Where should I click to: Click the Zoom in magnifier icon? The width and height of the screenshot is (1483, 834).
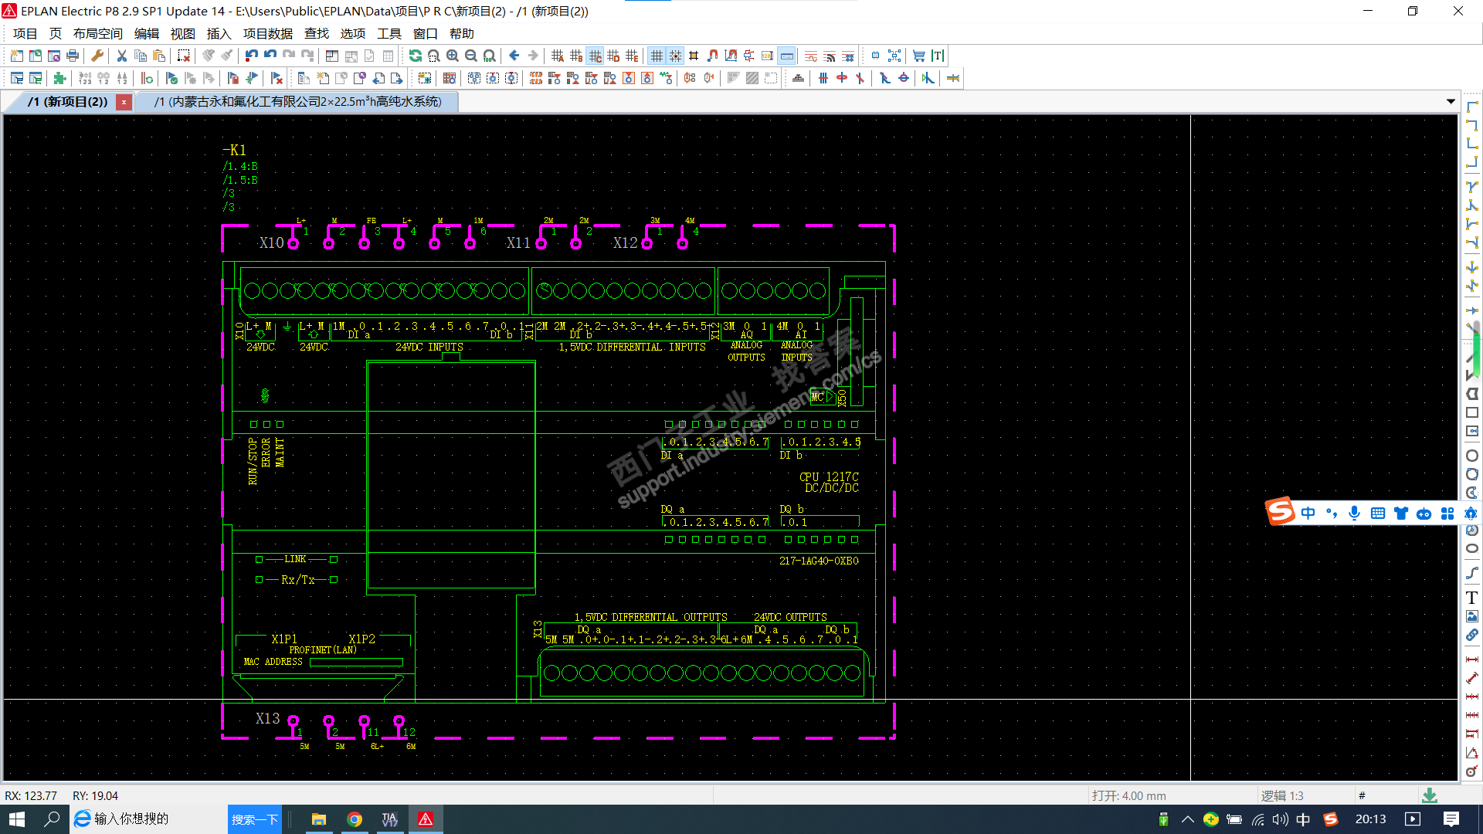(x=453, y=56)
